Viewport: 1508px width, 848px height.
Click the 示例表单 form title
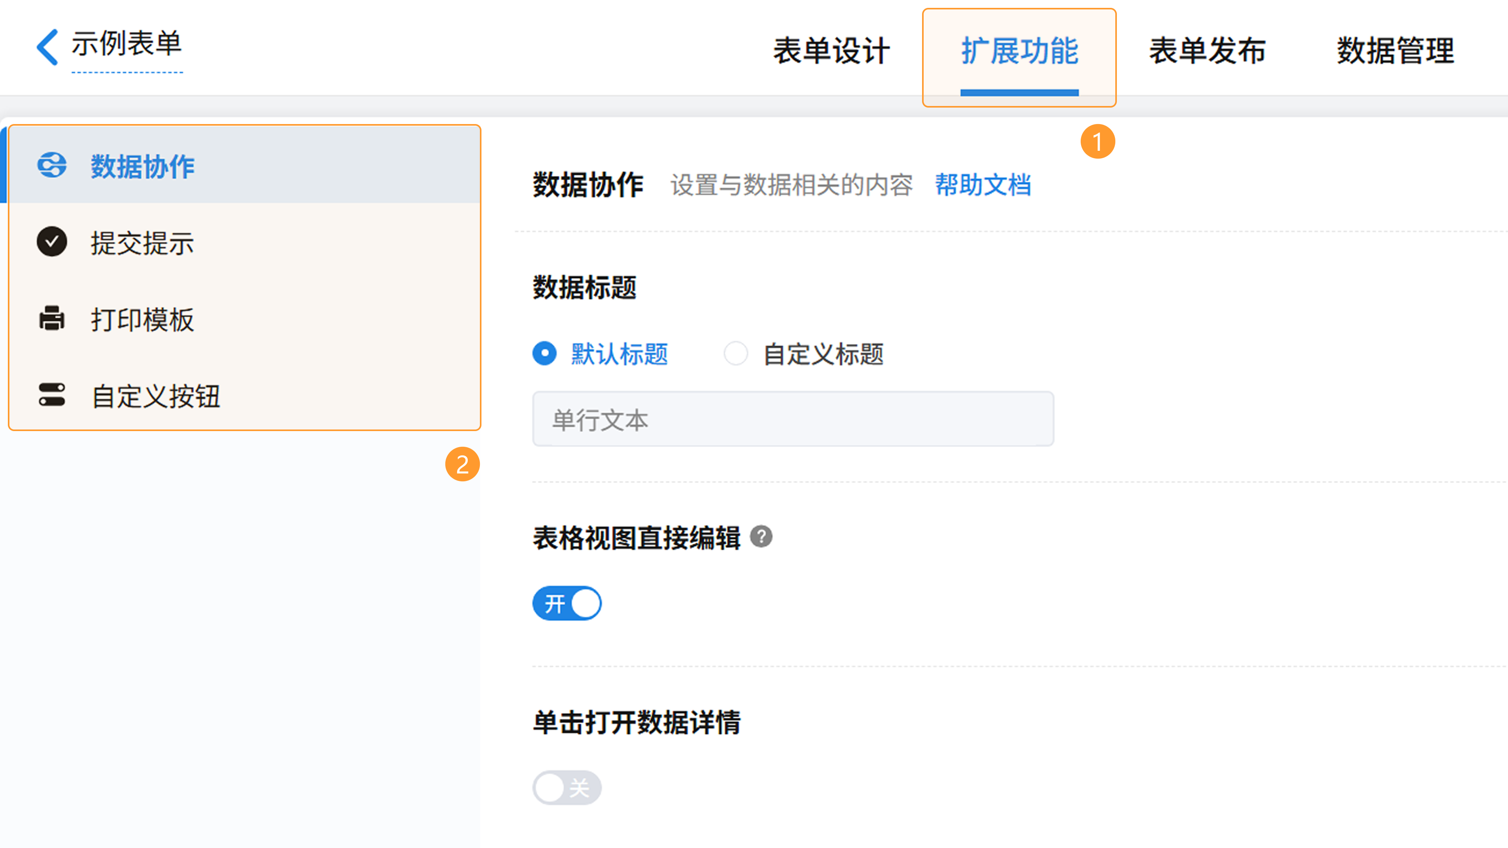pos(127,44)
